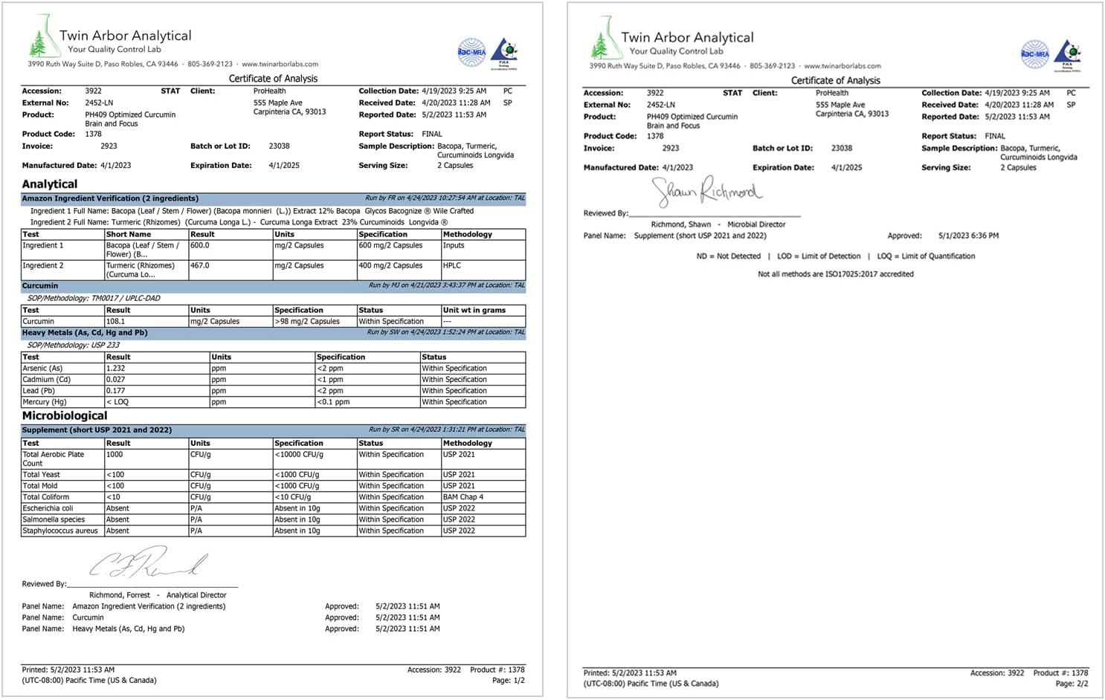
Task: Select the Arsenic result value '1.232'
Action: pos(116,369)
